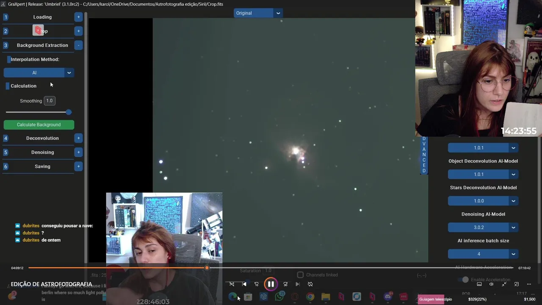Move the Smoothing slider handle
This screenshot has height=305, width=542.
pyautogui.click(x=69, y=112)
